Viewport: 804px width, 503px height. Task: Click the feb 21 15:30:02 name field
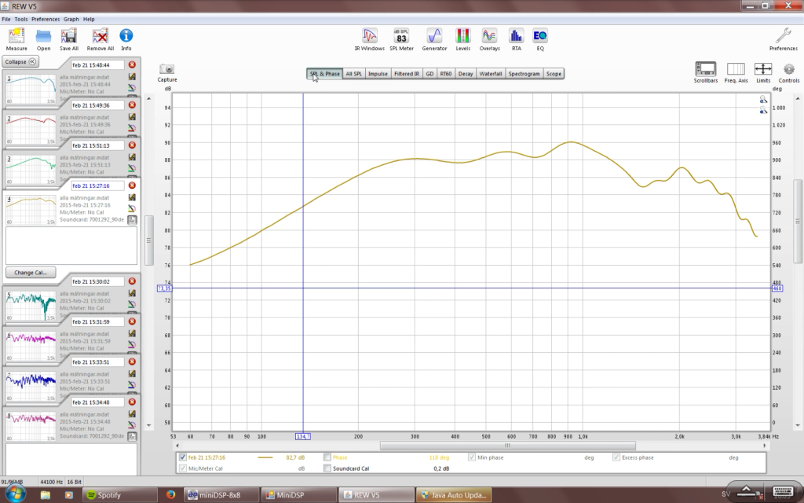pos(97,282)
